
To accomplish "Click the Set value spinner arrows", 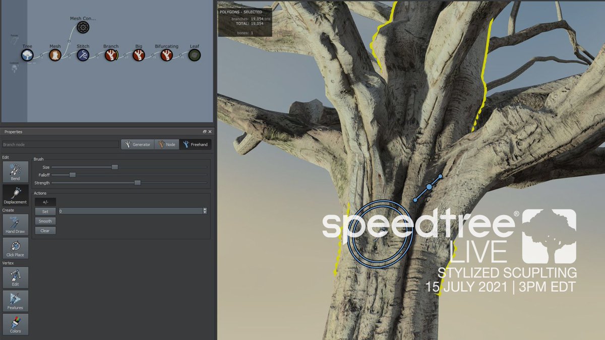I will click(x=205, y=211).
